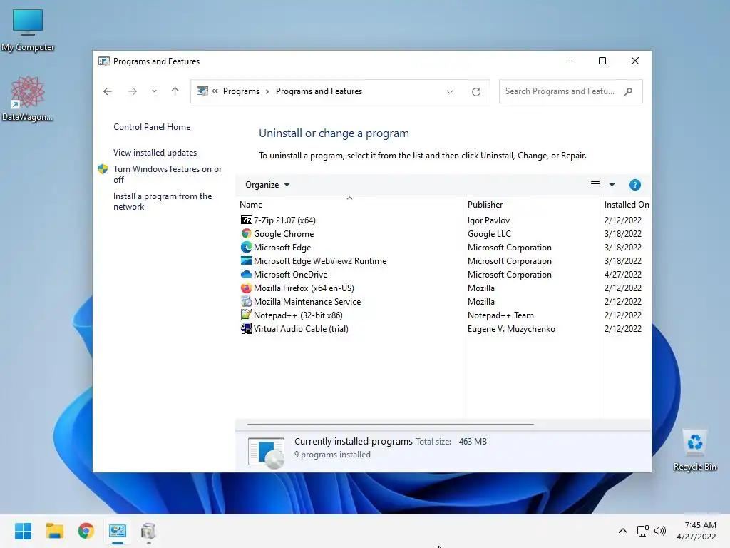Click the 7-Zip program icon in list
730x548 pixels.
(246, 220)
